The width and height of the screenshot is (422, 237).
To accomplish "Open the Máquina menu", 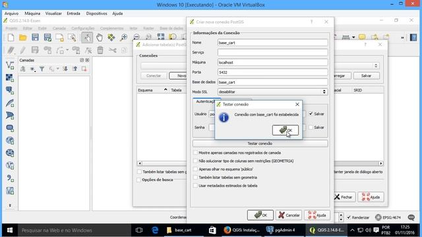I will pos(32,13).
